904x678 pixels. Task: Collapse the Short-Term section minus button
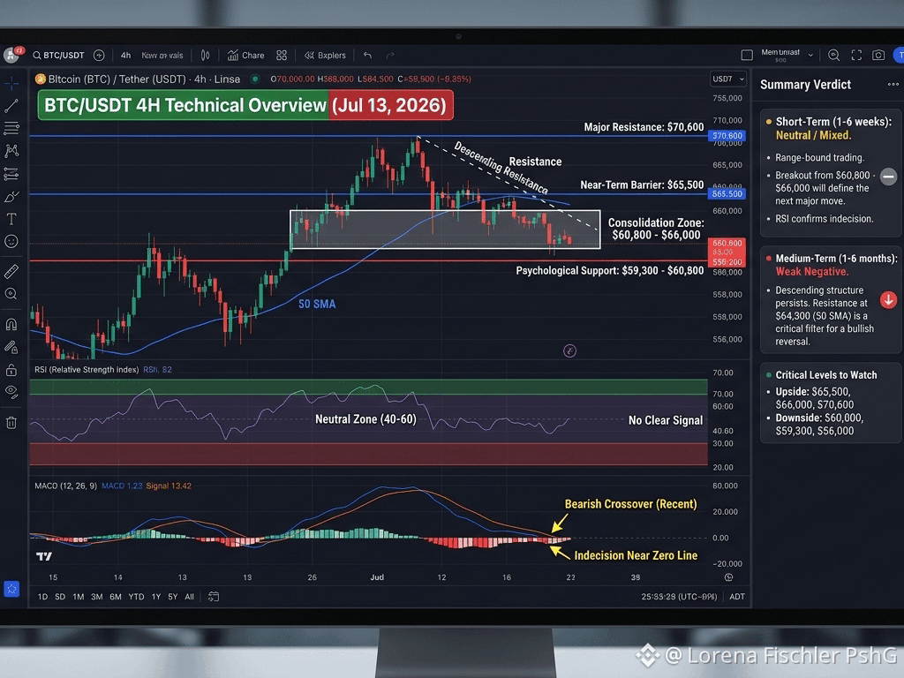(888, 177)
